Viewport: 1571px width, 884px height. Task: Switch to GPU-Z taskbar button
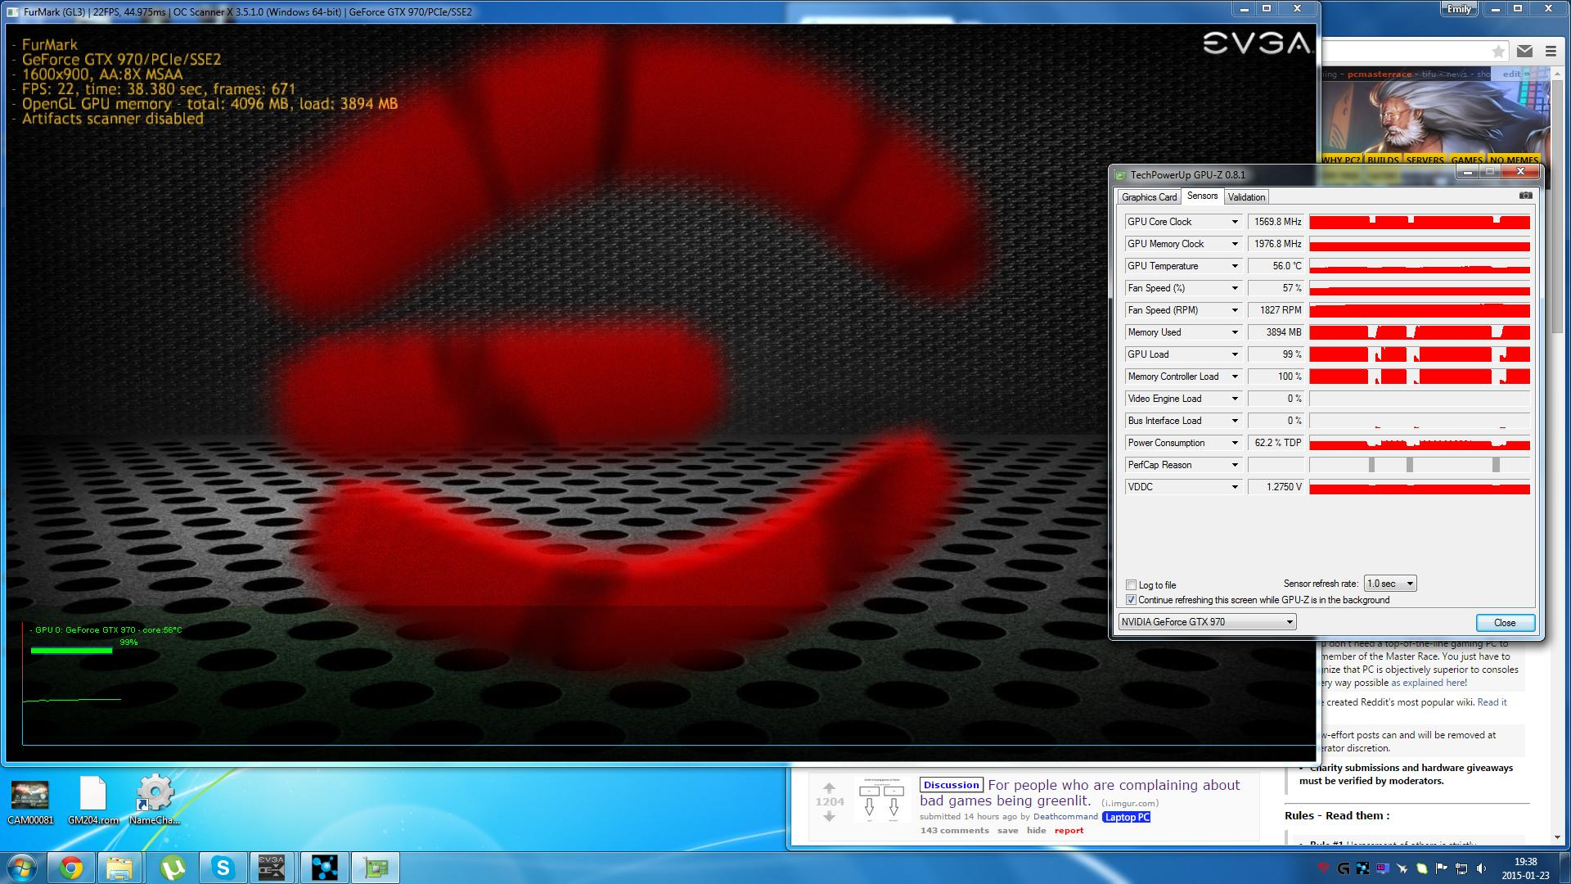coord(375,868)
